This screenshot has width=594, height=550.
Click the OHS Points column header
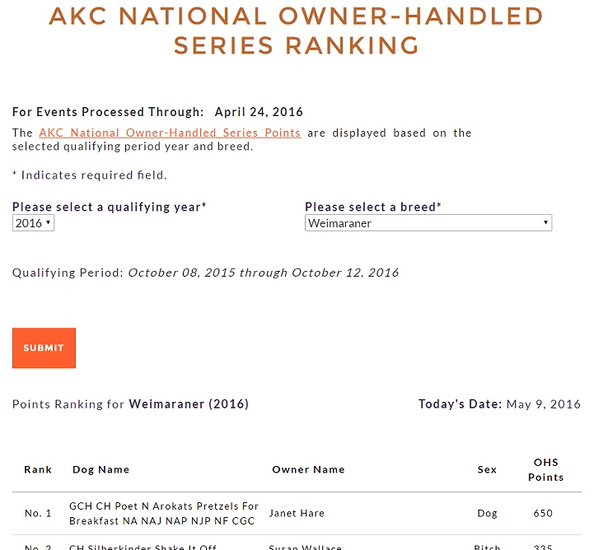pos(546,470)
